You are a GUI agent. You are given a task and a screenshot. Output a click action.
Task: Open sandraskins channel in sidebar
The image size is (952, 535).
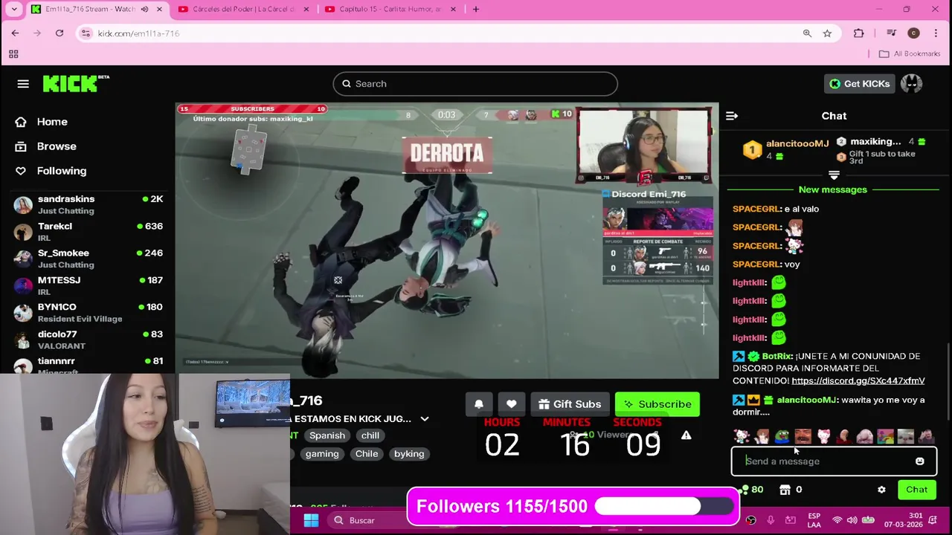tap(88, 205)
